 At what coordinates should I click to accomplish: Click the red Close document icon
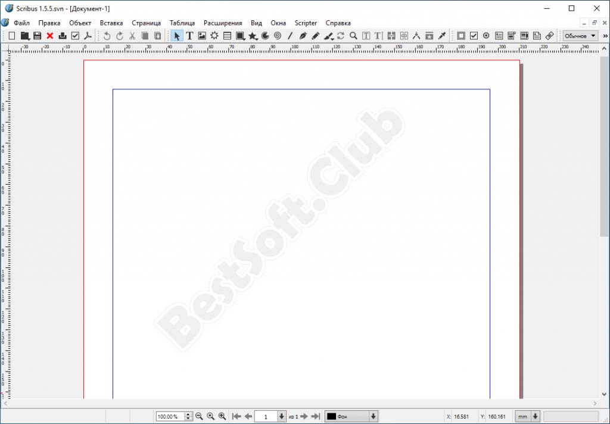50,36
